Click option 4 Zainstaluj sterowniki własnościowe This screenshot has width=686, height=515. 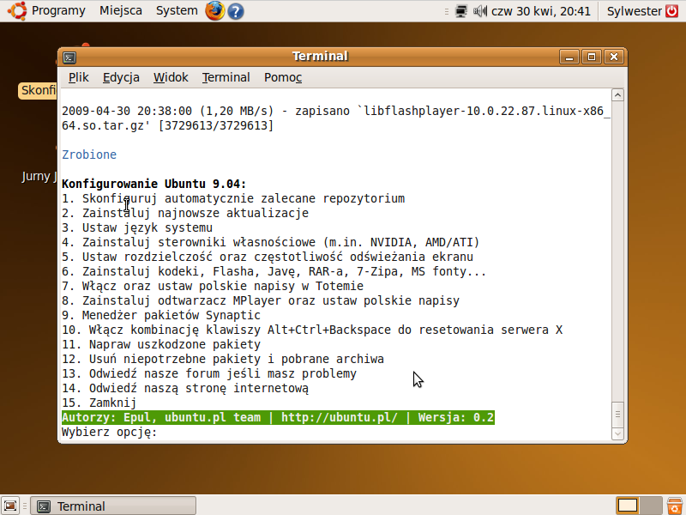271,242
